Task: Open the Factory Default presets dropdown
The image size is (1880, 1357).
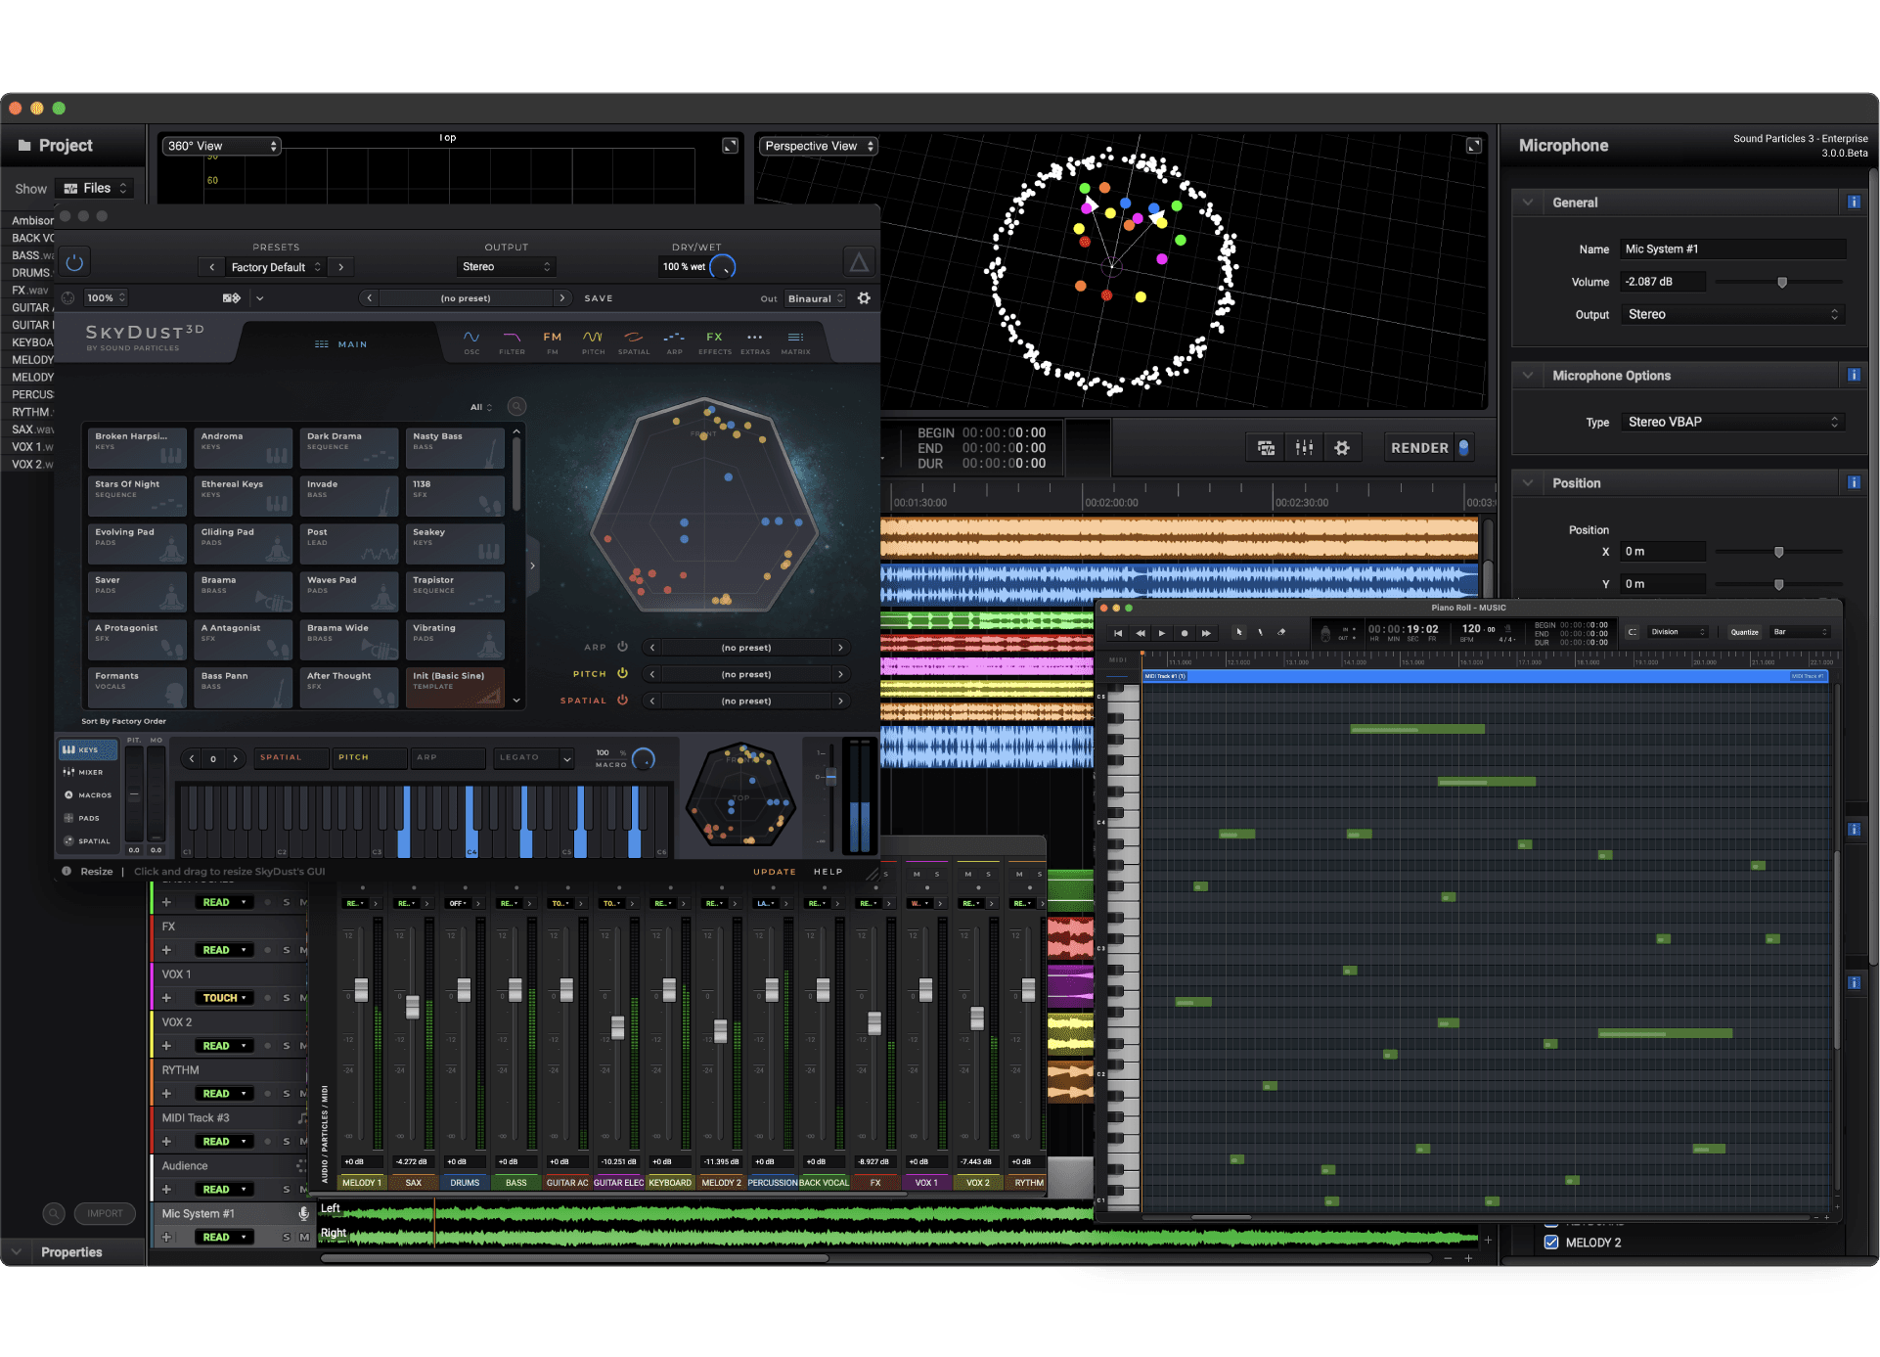Action: [276, 267]
